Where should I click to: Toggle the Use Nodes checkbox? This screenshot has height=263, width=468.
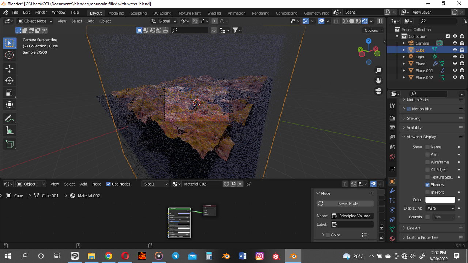click(x=108, y=184)
